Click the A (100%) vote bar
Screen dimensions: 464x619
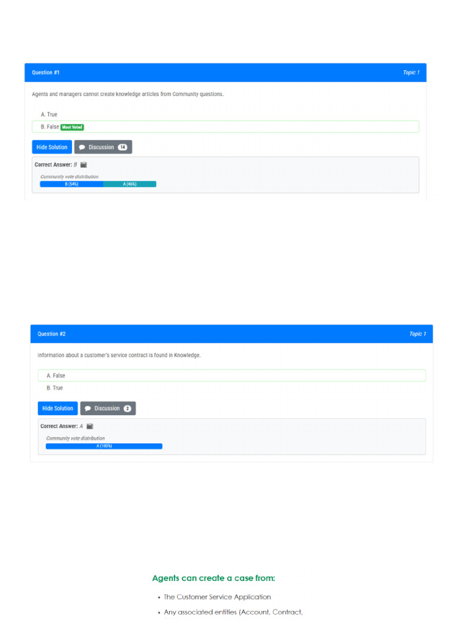[104, 446]
